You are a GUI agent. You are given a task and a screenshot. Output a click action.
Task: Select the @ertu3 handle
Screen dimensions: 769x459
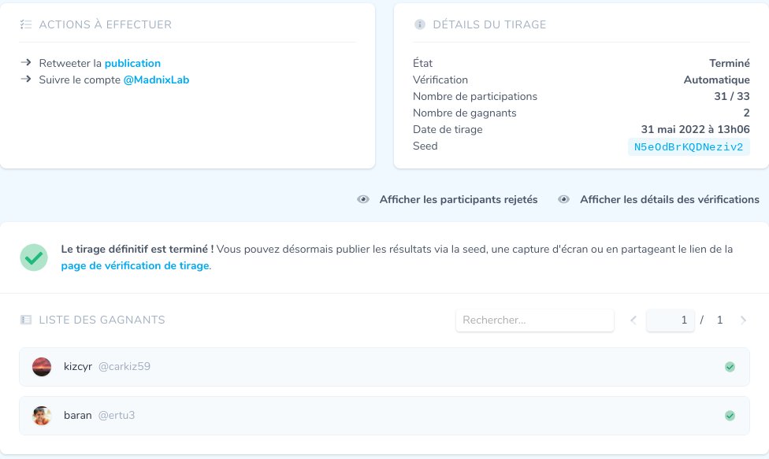point(117,416)
